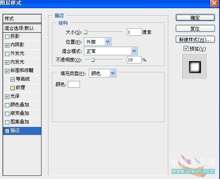220x179 pixels.
Task: Enable the 图案叠加 pattern overlay checkbox
Action: click(7, 122)
